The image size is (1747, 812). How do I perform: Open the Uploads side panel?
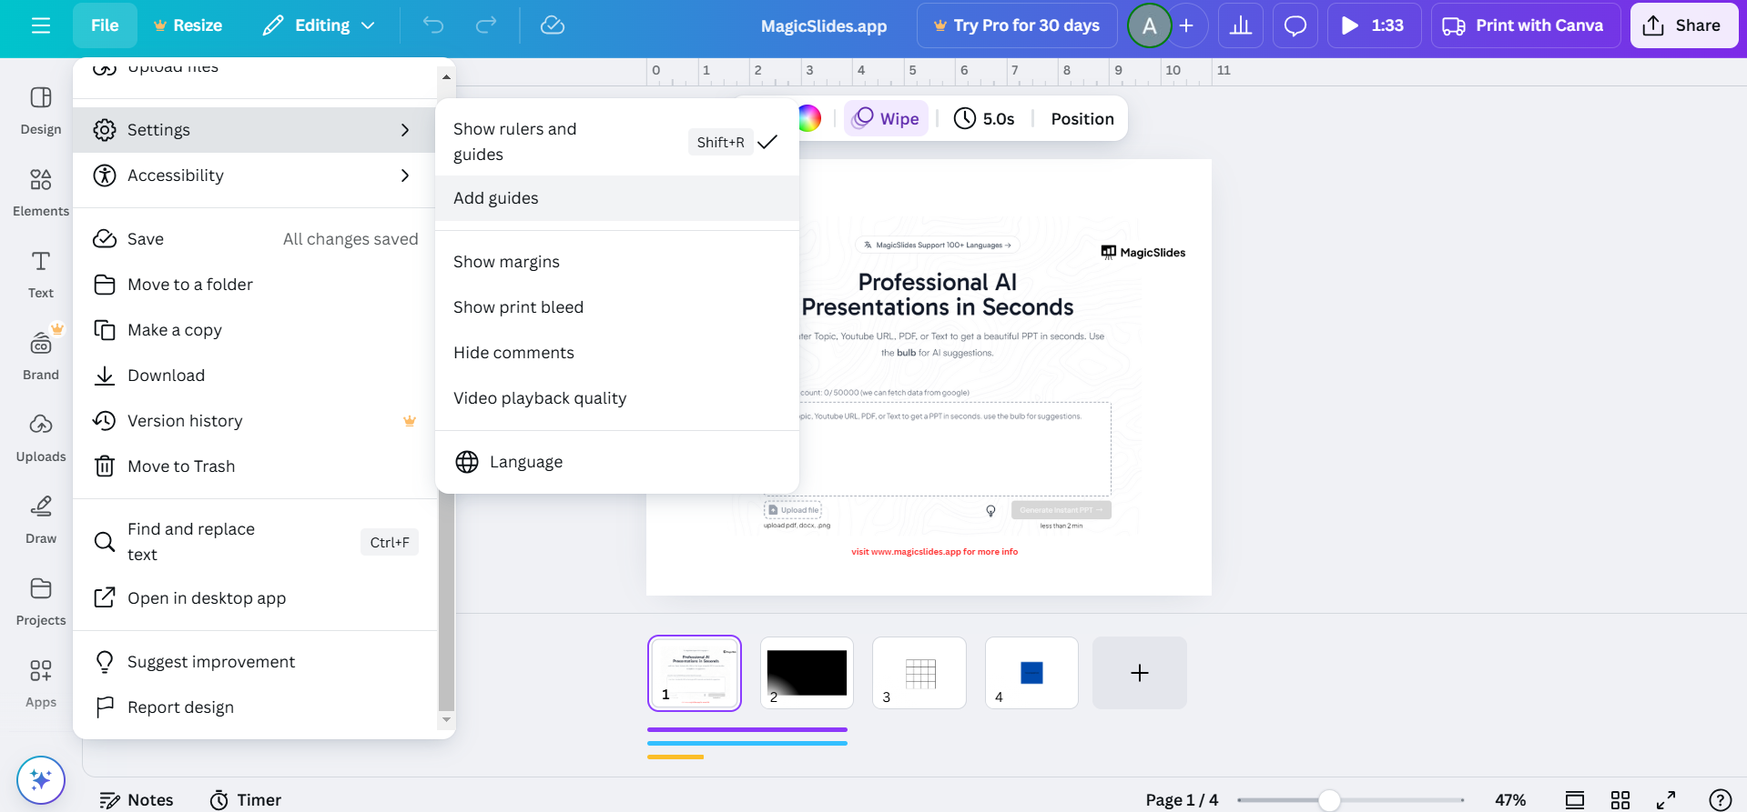41,437
